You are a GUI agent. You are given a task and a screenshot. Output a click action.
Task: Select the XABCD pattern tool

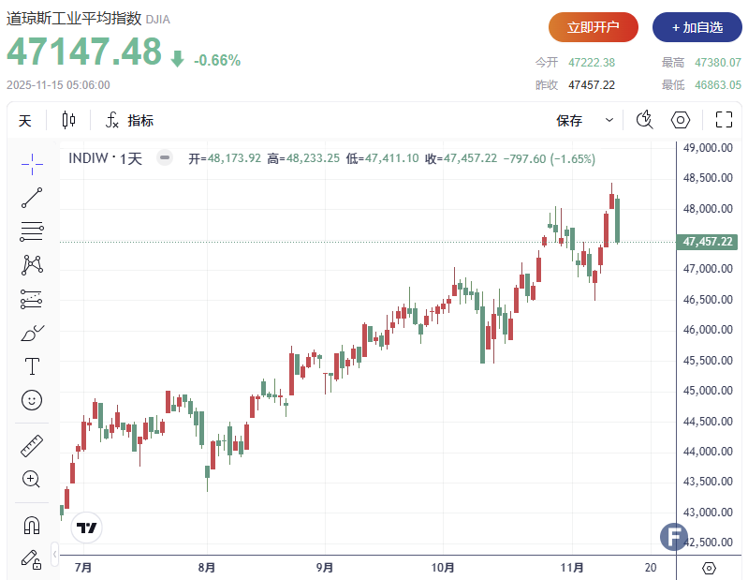click(32, 265)
